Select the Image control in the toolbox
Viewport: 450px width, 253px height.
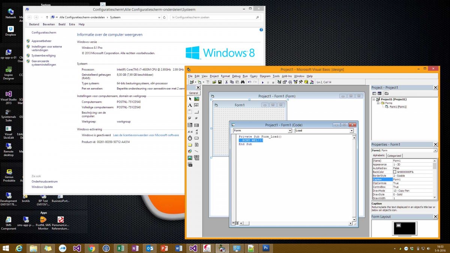pyautogui.click(x=190, y=158)
